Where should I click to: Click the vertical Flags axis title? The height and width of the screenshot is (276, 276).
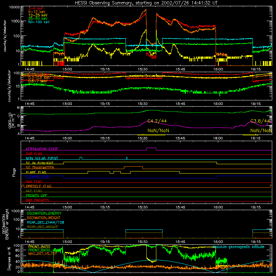click(14, 172)
